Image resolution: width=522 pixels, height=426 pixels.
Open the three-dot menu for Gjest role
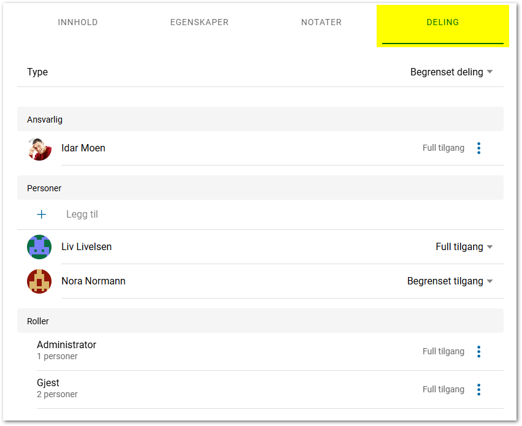tap(478, 390)
